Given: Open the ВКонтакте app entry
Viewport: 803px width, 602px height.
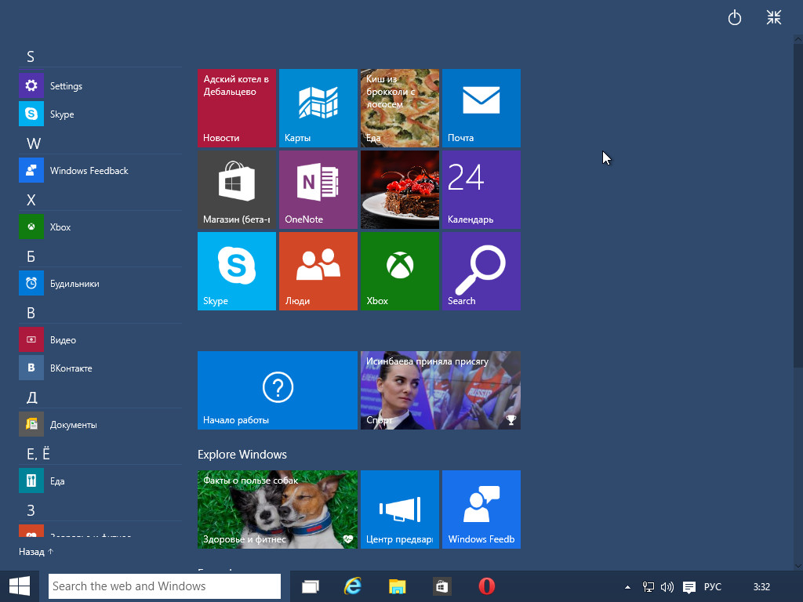Looking at the screenshot, I should 100,368.
